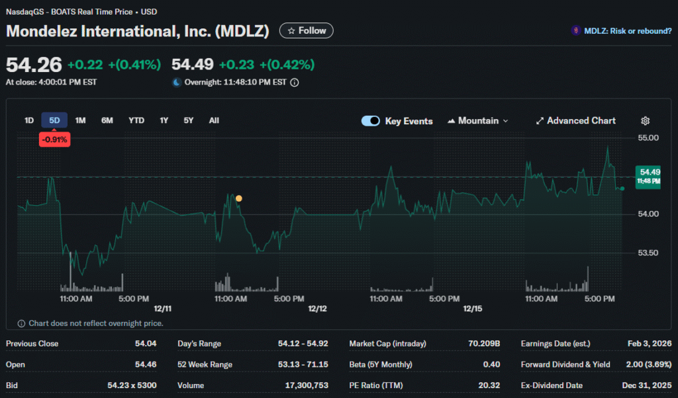Switch to the 1M range
Screen dimensions: 678x398
[x=80, y=120]
